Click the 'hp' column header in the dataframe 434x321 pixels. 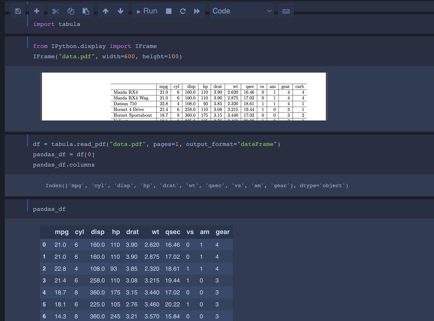[x=116, y=232]
